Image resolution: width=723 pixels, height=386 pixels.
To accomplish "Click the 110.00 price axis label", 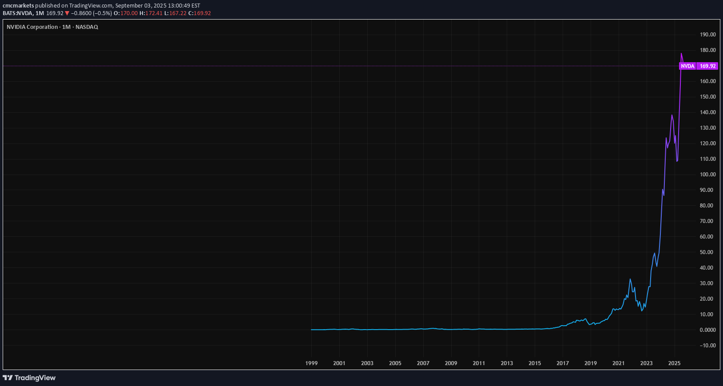I will [x=708, y=159].
